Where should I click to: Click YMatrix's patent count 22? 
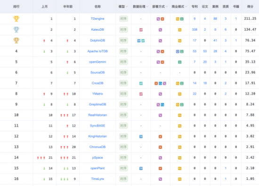194,94
